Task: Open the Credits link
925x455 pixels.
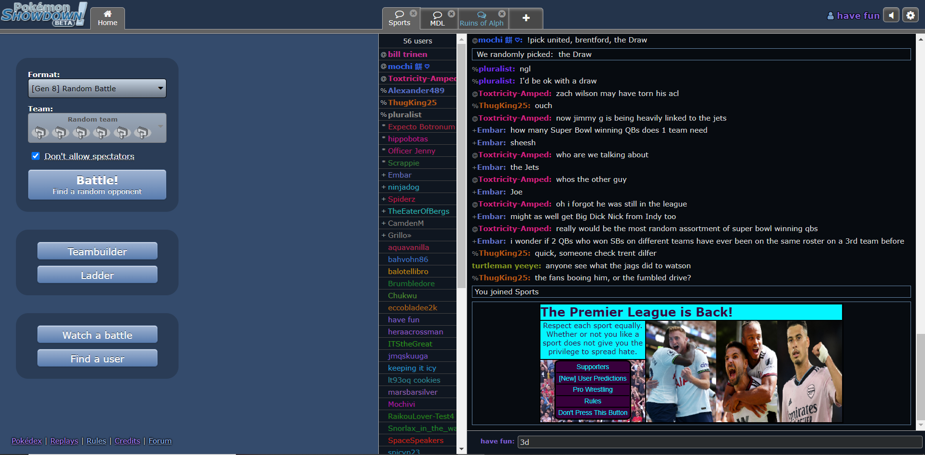Action: pos(127,441)
